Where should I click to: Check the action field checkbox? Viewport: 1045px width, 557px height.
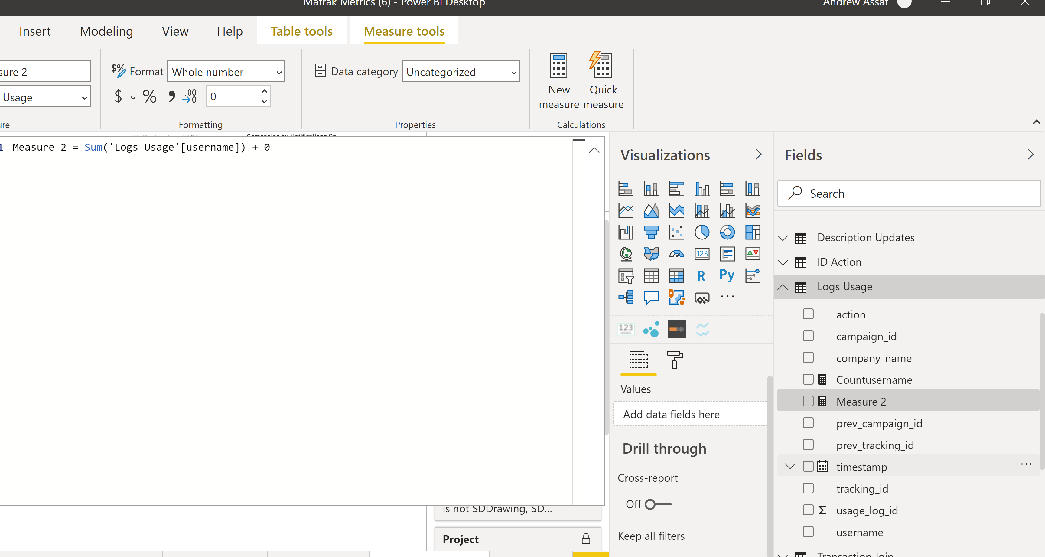coord(808,314)
